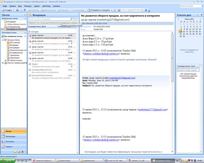Select Отправленные in favorite folders
This screenshot has height=163, width=204.
pyautogui.click(x=13, y=27)
